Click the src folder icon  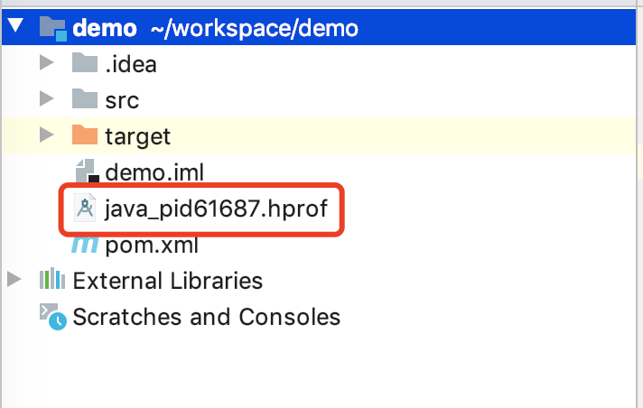tap(84, 99)
